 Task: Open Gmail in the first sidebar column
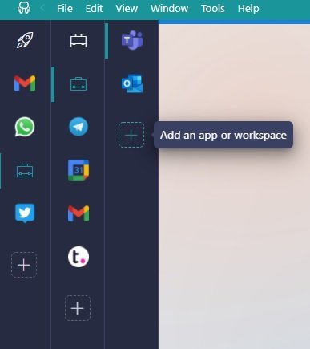pos(25,83)
